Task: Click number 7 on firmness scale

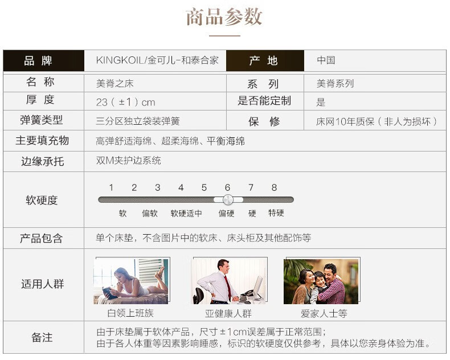Action: click(251, 187)
